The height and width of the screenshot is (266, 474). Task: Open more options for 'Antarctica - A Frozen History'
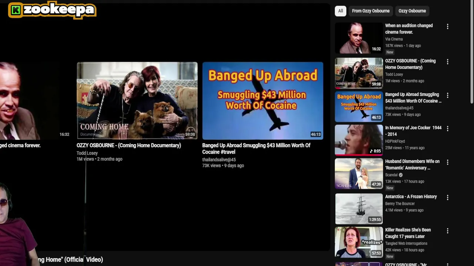coord(447,198)
